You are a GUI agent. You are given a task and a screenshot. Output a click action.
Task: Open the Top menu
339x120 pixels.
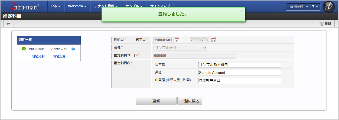coord(56,6)
